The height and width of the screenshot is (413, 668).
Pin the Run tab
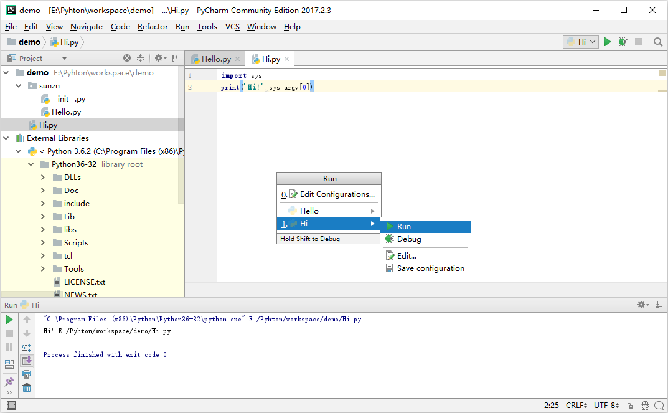pos(9,381)
